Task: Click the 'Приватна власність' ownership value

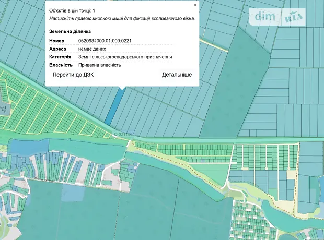Action: tap(100, 65)
